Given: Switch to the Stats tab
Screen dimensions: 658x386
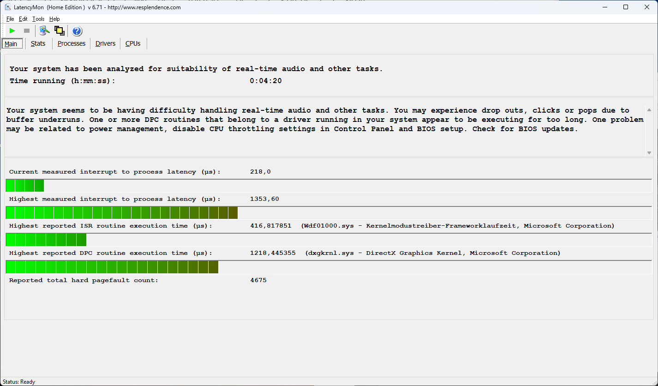Looking at the screenshot, I should [38, 43].
